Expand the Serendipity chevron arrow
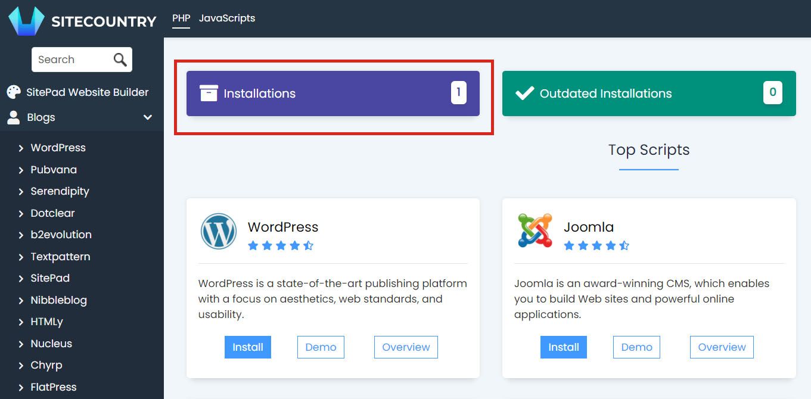 coord(21,192)
